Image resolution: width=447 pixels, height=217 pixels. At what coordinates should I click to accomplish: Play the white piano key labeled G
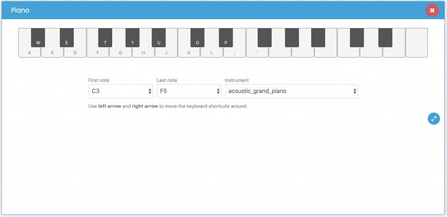click(120, 52)
